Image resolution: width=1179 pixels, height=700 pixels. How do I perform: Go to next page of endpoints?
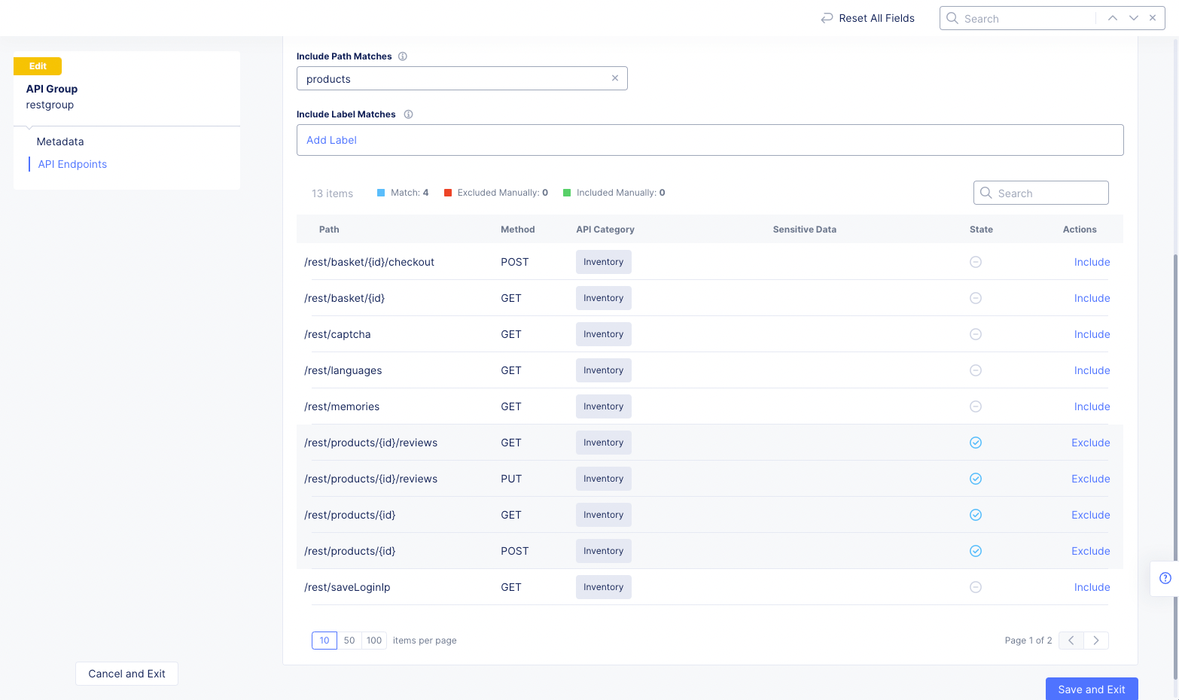1096,640
